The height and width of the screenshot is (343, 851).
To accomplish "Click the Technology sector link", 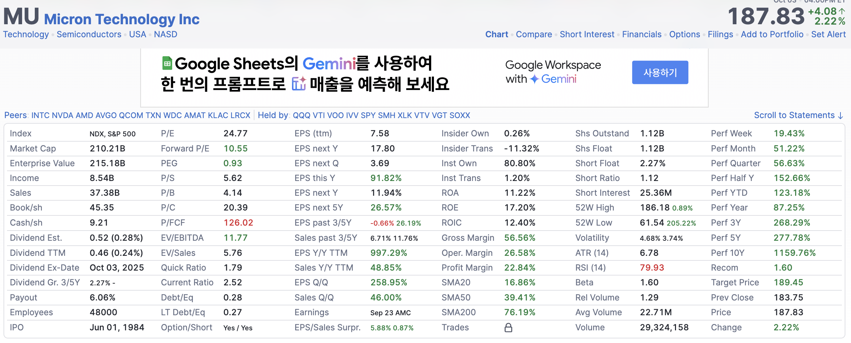I will pyautogui.click(x=26, y=34).
